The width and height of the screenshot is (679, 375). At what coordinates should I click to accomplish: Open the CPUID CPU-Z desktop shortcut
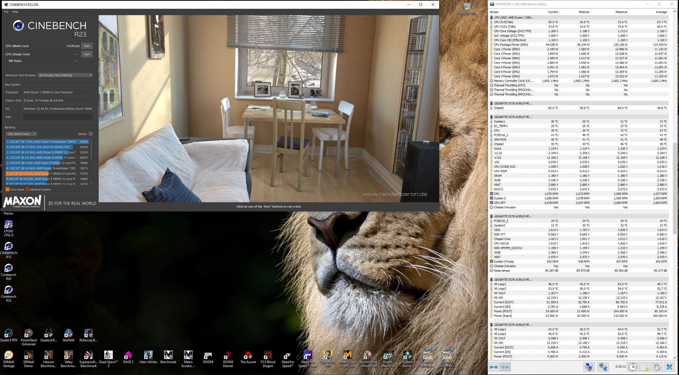(9, 228)
